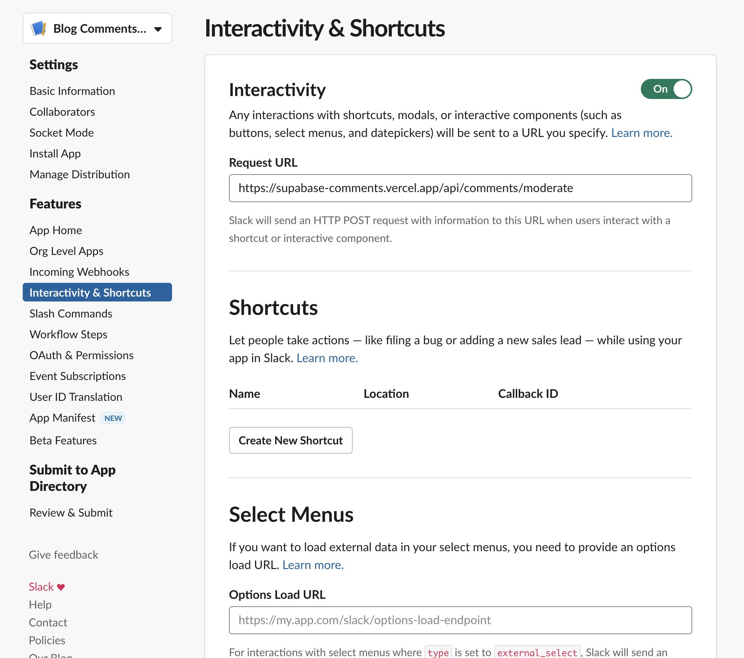
Task: Open Learn more link in Select Menus section
Action: pyautogui.click(x=312, y=565)
